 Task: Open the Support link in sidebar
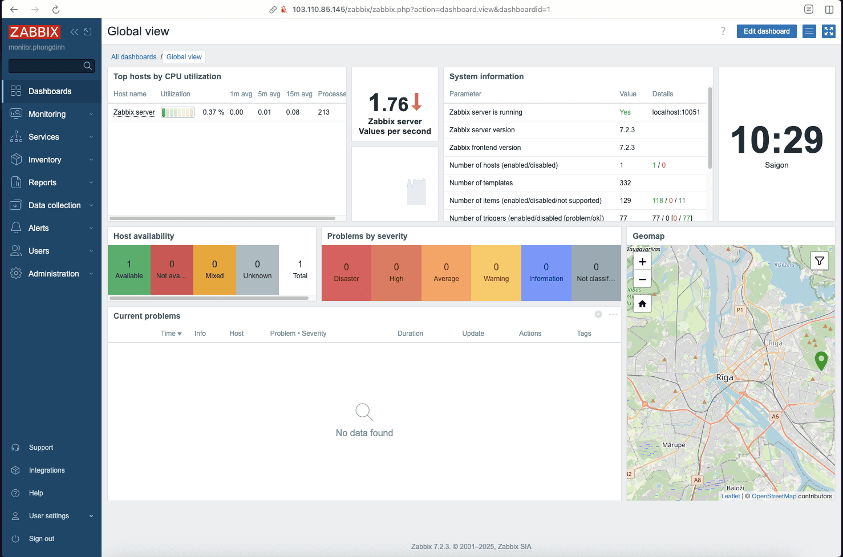(41, 448)
